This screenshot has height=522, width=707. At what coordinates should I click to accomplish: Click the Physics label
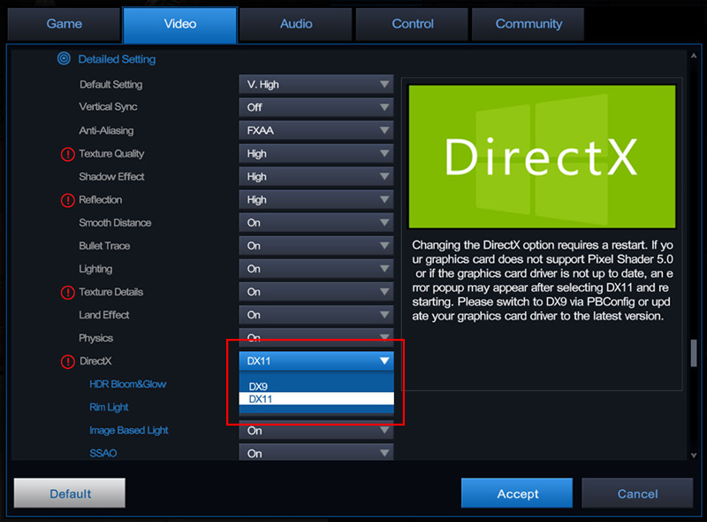(x=95, y=338)
